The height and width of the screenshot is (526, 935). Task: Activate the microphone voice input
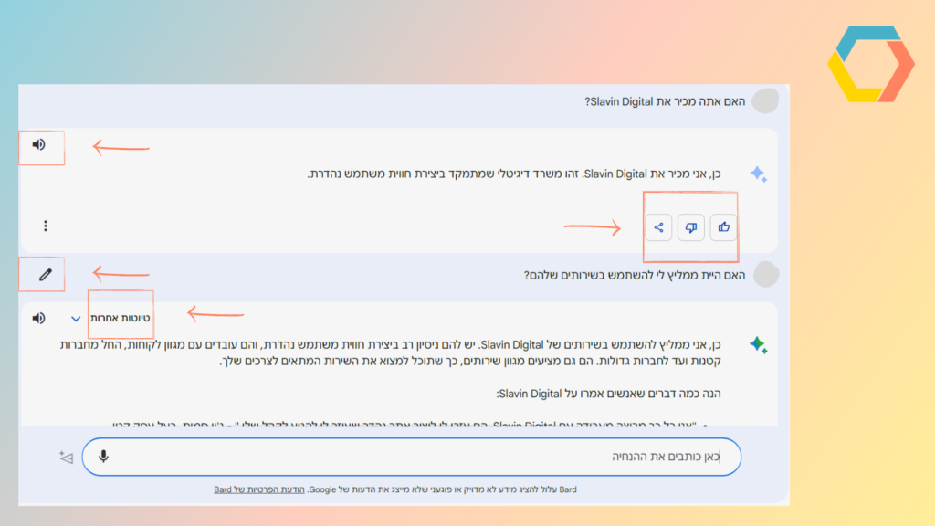pyautogui.click(x=103, y=457)
